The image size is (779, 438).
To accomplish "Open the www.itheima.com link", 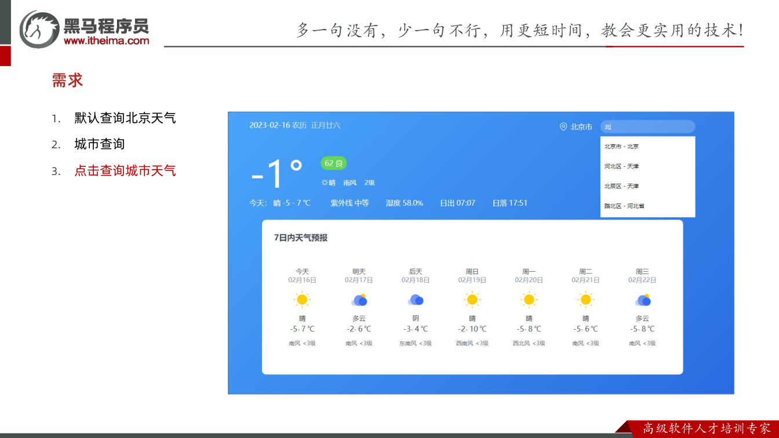I will click(106, 41).
